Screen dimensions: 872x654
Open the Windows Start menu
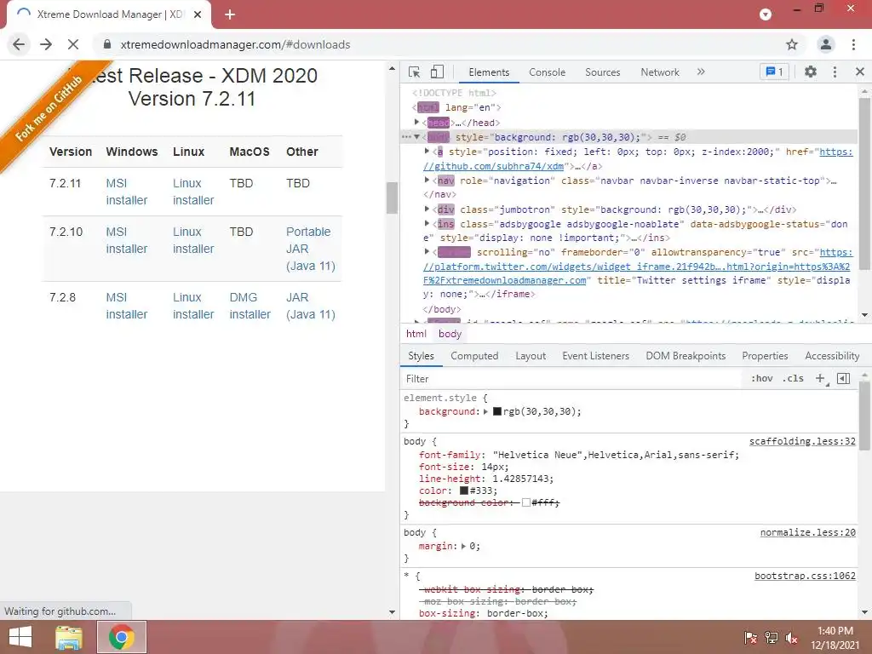coord(20,637)
